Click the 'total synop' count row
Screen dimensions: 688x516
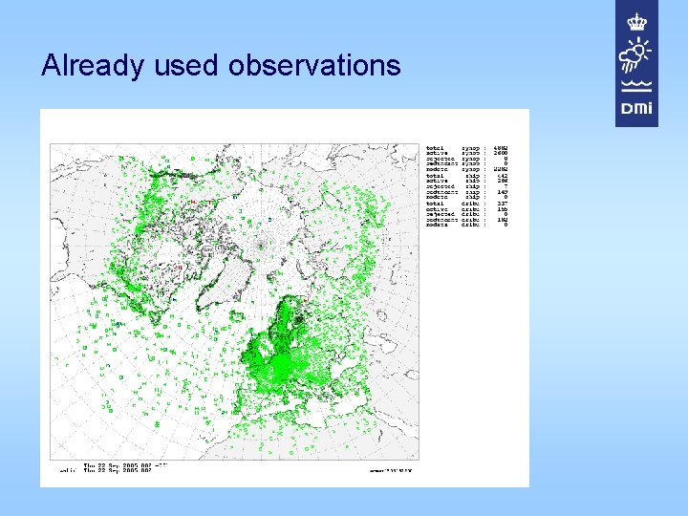467,148
